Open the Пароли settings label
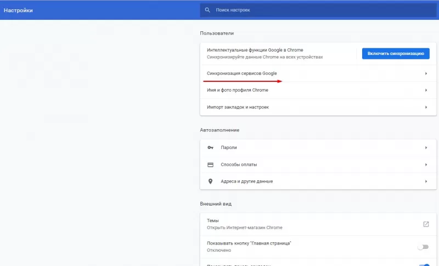Image resolution: width=439 pixels, height=266 pixels. [x=229, y=147]
